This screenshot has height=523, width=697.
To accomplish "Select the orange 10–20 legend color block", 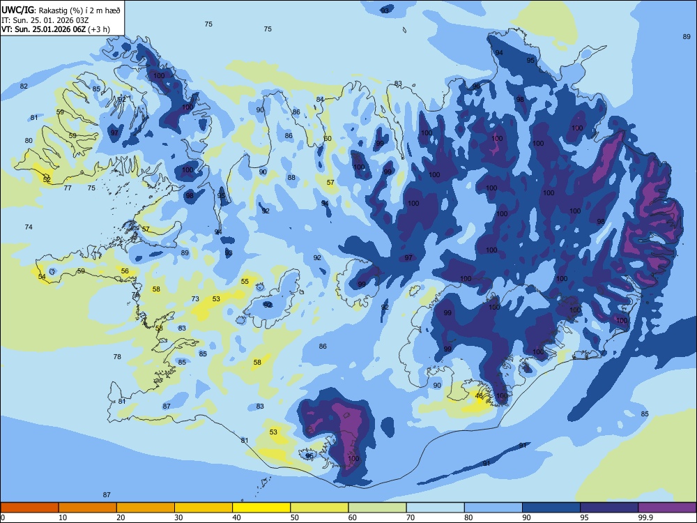I will 88,508.
